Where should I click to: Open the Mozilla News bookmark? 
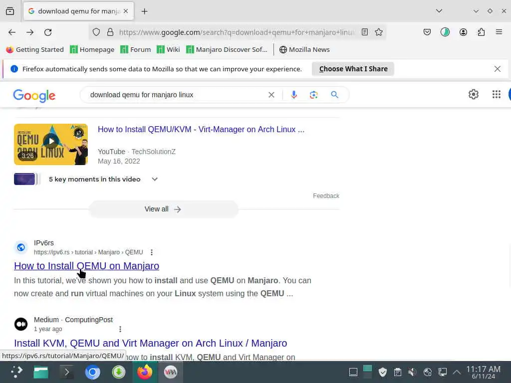[305, 49]
